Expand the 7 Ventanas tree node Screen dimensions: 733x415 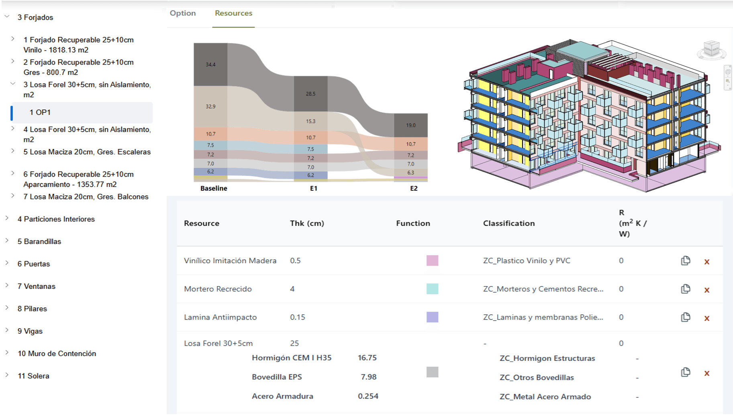pos(7,285)
